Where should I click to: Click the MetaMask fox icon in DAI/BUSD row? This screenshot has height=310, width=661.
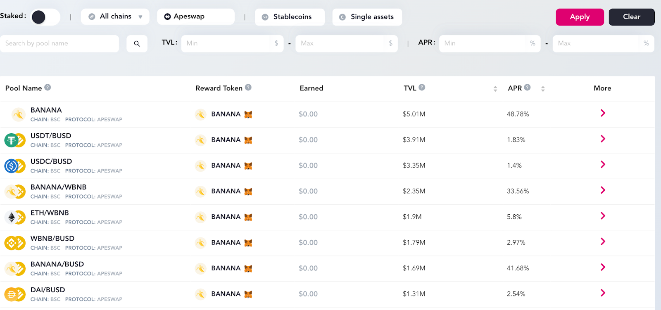coord(248,294)
